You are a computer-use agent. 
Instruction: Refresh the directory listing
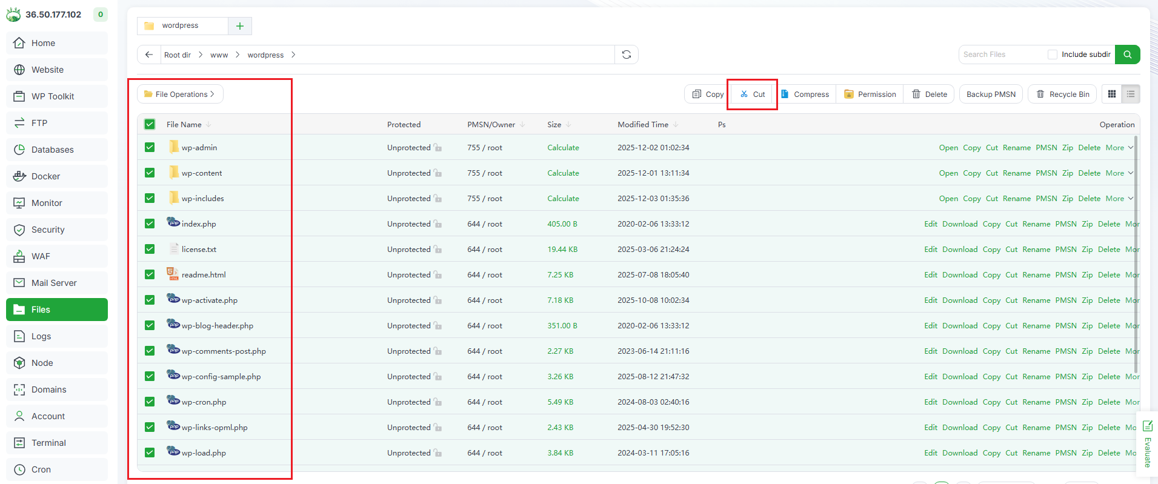(627, 55)
